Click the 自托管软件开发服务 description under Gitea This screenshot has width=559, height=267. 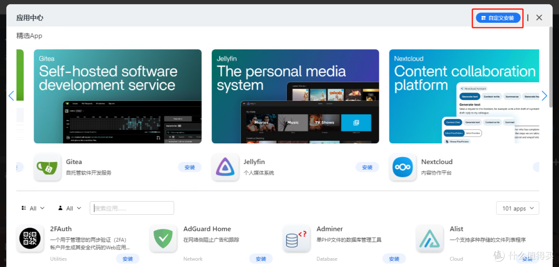pos(89,173)
